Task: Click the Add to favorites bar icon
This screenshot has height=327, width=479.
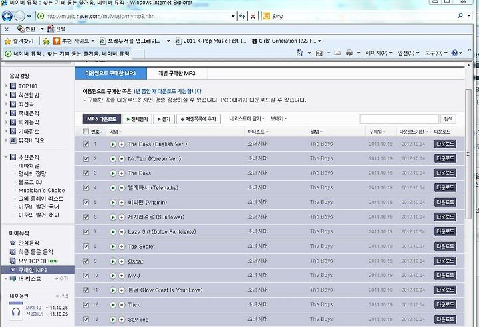Action: (46, 41)
